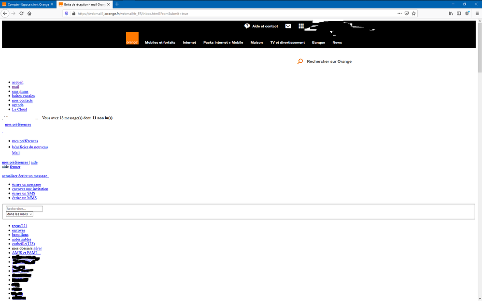Open Mobiles et forfaits menu

click(x=160, y=43)
